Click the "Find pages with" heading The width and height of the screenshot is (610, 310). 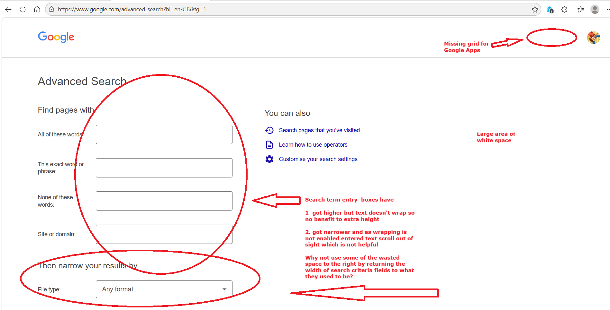coord(66,110)
